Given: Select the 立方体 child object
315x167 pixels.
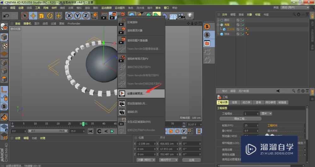Looking at the screenshot, I should click(231, 29).
